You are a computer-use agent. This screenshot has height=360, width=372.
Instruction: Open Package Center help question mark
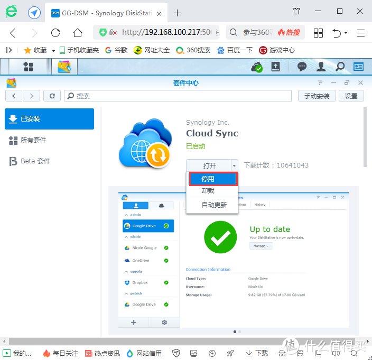point(320,82)
